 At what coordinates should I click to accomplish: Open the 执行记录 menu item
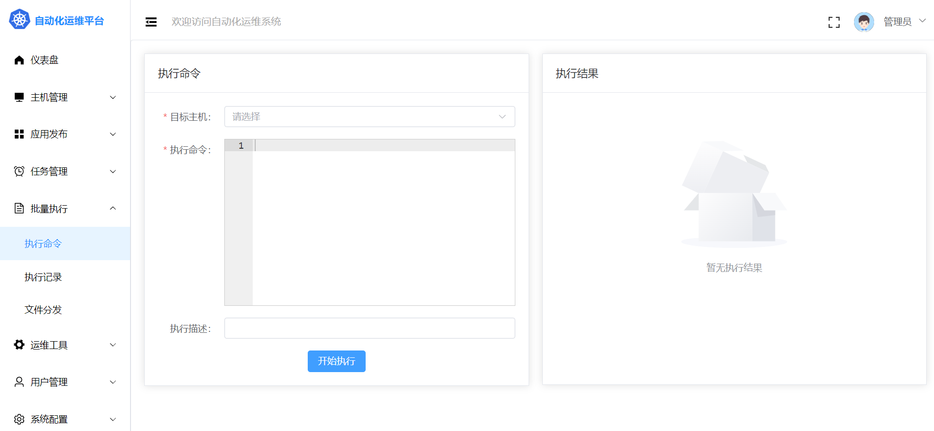coord(43,277)
